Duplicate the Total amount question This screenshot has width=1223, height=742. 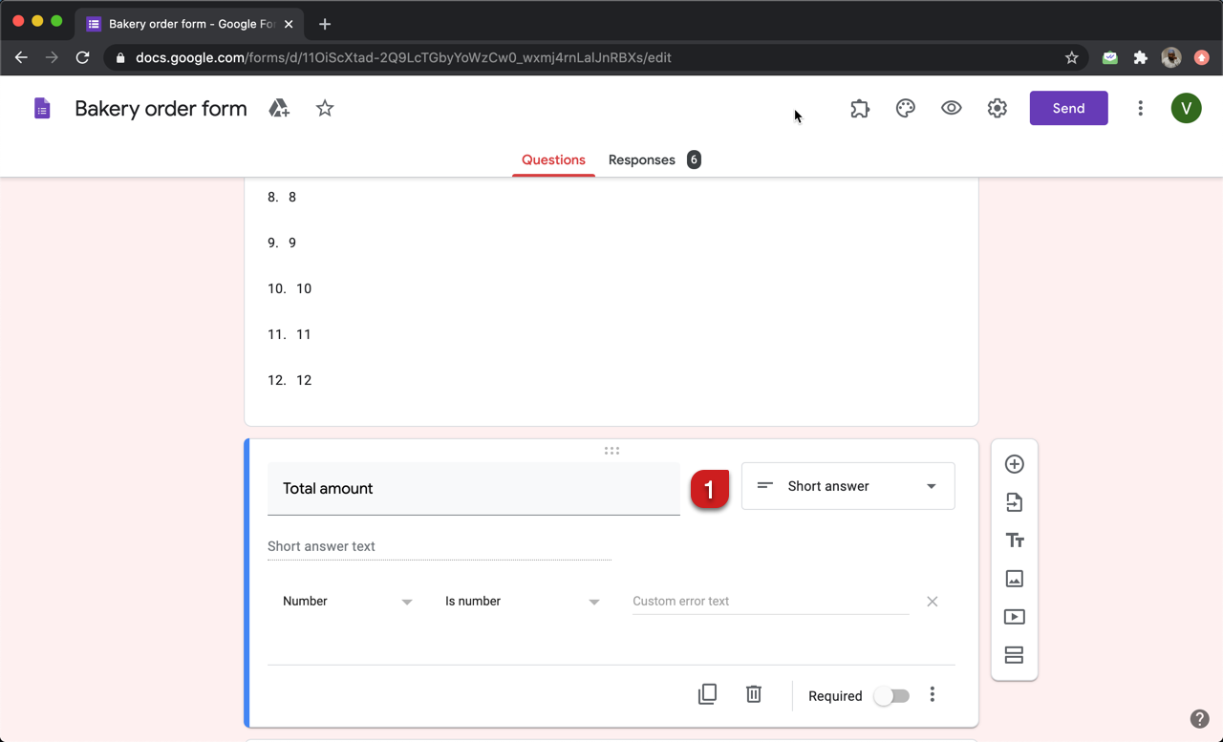click(707, 694)
